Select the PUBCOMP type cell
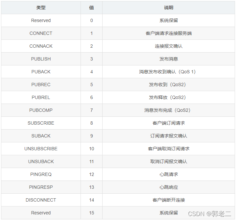236x220 pixels. click(x=41, y=110)
